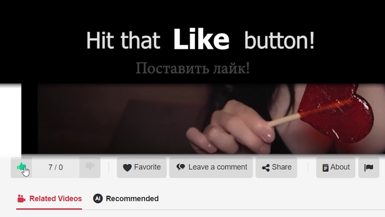Click the heart icon in Favorite button
This screenshot has height=217, width=385.
(127, 168)
